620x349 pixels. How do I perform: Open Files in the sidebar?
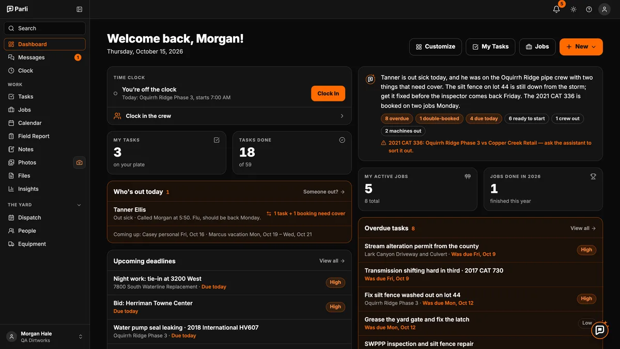[x=45, y=176]
